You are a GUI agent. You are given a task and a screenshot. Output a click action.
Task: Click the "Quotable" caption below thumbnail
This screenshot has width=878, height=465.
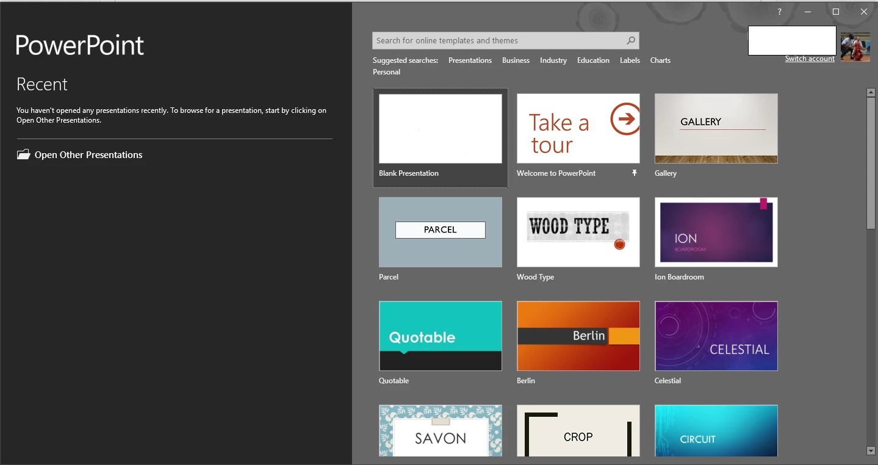[394, 381]
